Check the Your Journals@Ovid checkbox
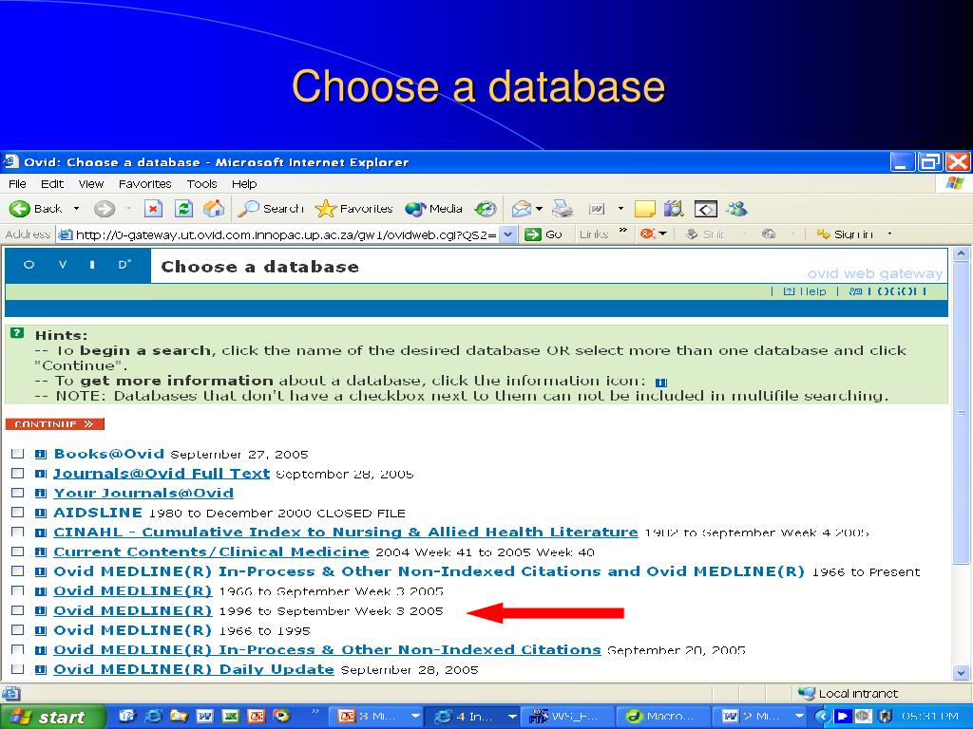The width and height of the screenshot is (973, 729). click(17, 493)
